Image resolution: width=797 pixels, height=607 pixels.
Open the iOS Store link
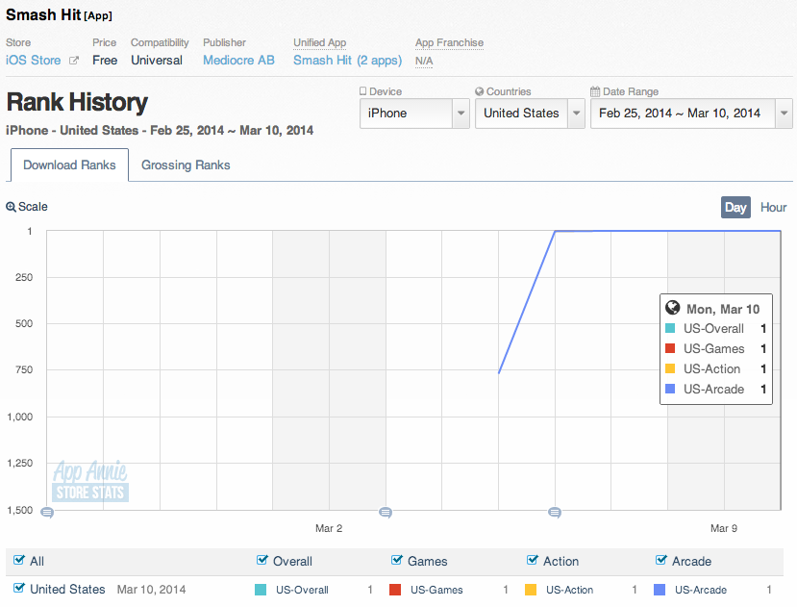click(x=33, y=60)
